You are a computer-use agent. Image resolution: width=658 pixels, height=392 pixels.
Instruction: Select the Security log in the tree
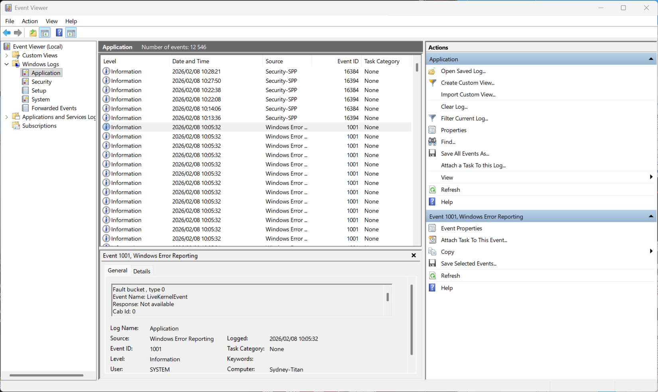coord(41,81)
